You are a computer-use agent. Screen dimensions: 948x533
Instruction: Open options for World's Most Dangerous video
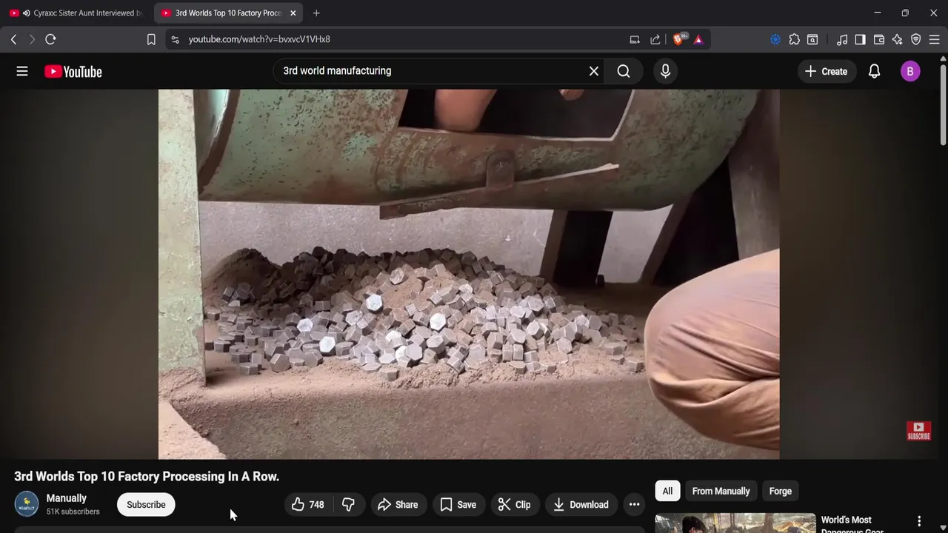[x=919, y=521]
